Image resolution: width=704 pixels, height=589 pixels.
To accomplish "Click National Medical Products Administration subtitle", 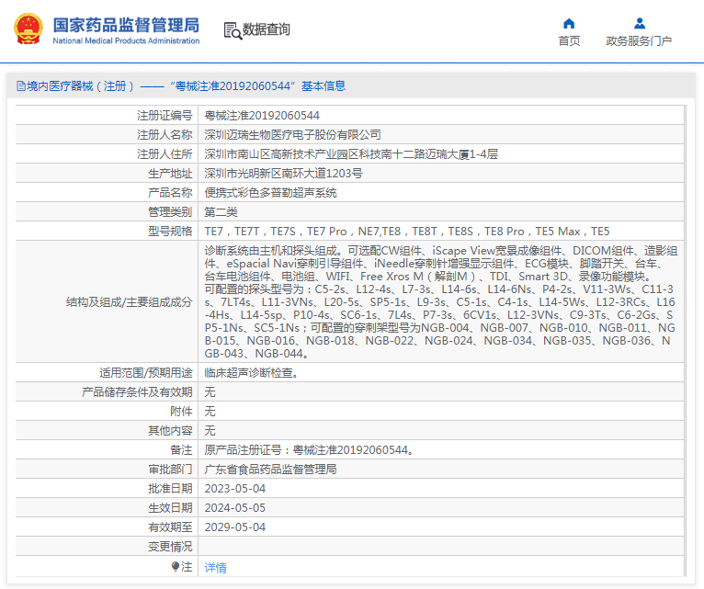I will (x=126, y=40).
